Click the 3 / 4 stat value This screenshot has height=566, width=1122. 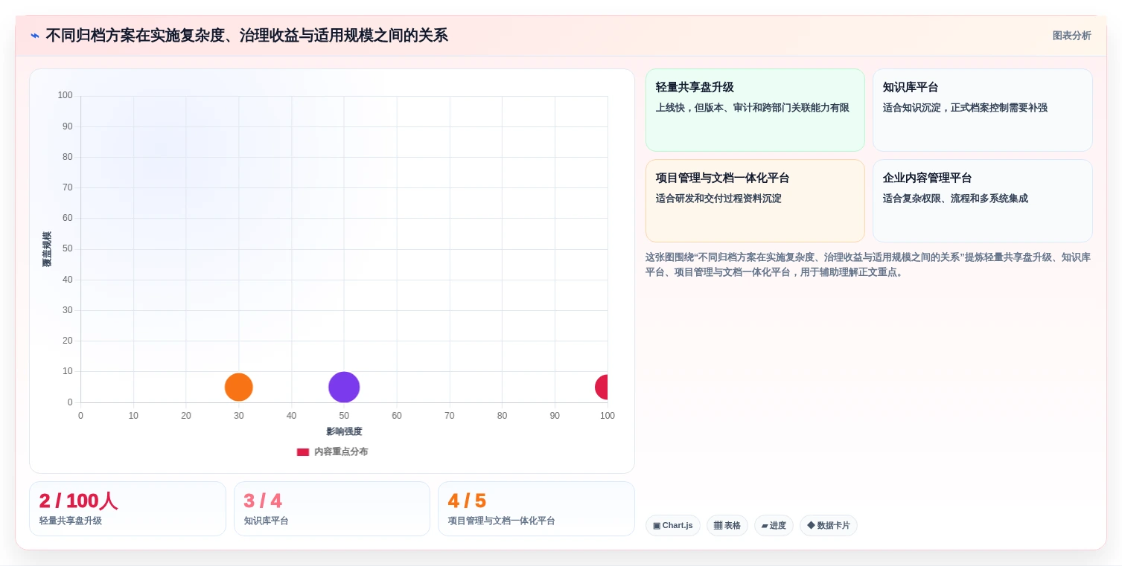263,501
